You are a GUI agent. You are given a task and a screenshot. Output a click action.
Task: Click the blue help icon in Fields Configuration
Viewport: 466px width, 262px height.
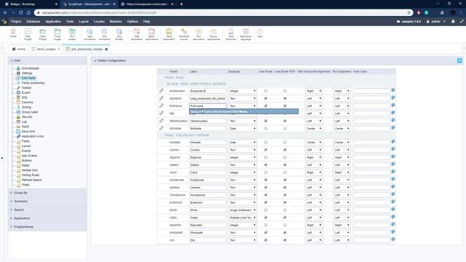click(x=459, y=60)
